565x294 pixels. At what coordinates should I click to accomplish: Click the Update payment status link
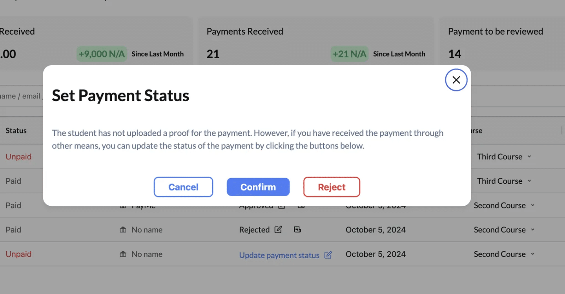[279, 255]
